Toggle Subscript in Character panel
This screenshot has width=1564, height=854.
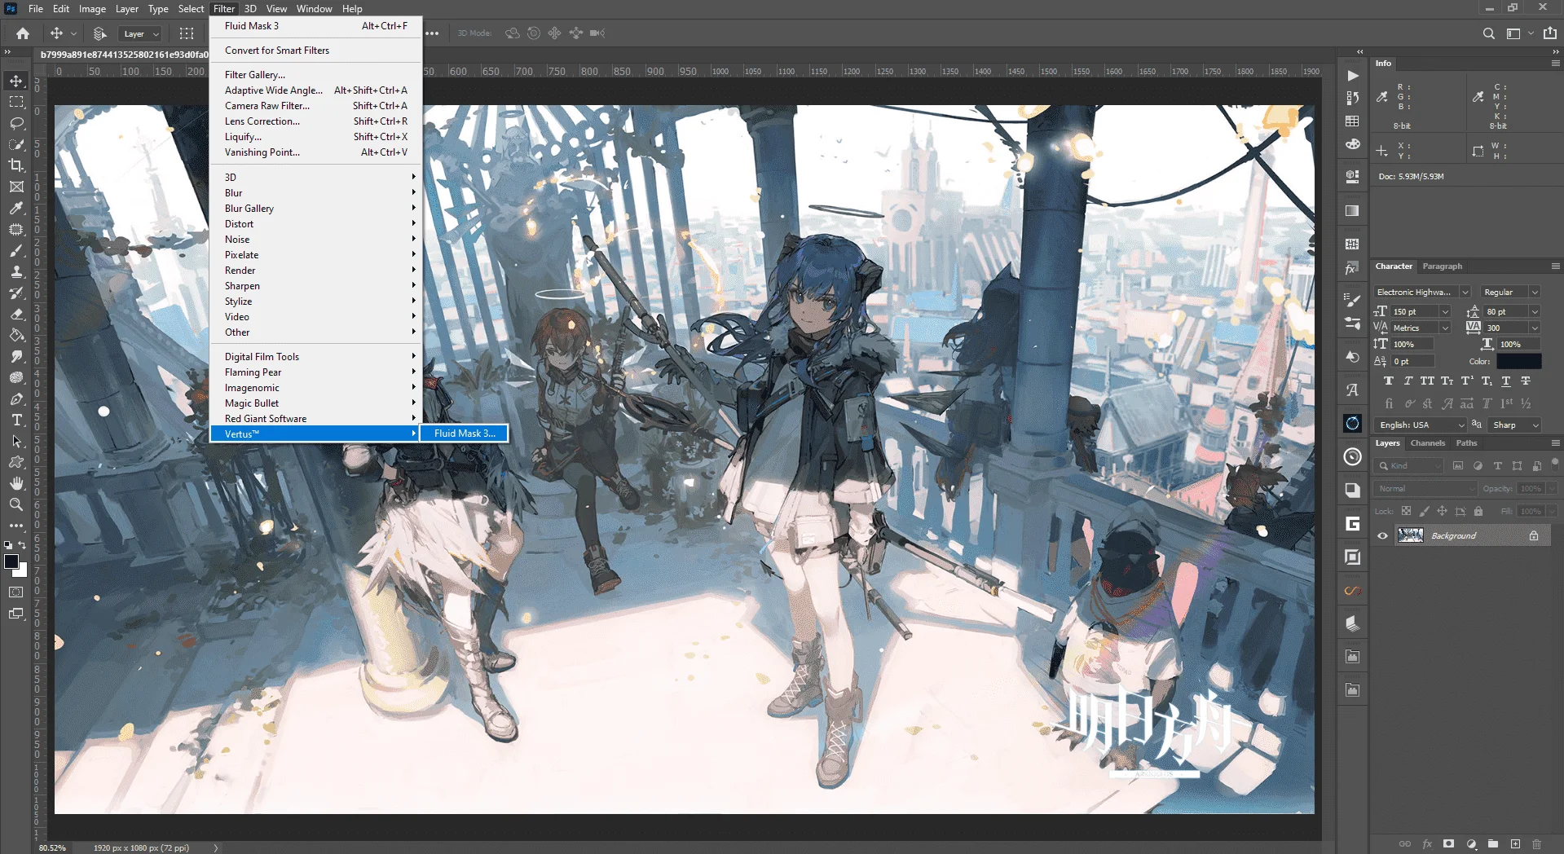1487,381
